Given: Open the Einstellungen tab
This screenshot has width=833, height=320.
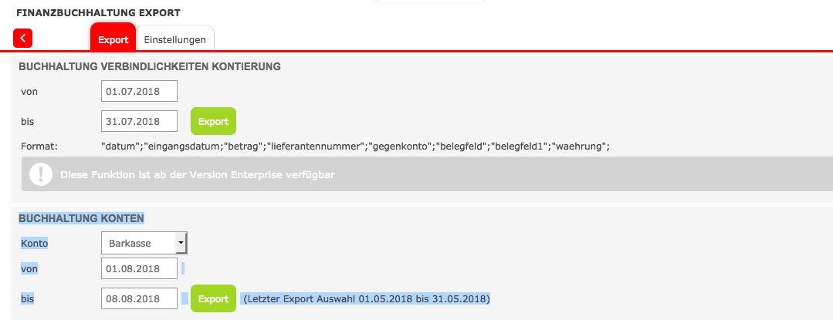Looking at the screenshot, I should click(x=175, y=39).
